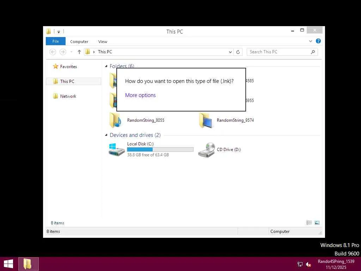Click the More options link

point(140,95)
